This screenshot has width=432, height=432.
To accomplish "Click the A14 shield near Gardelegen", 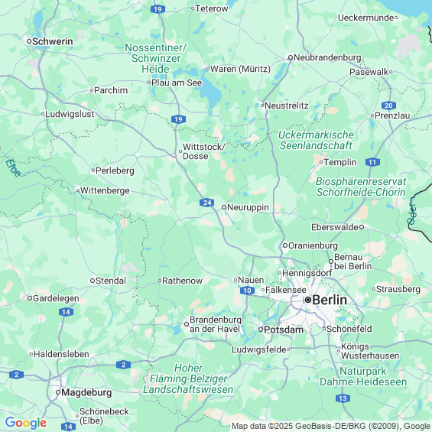I will click(66, 312).
